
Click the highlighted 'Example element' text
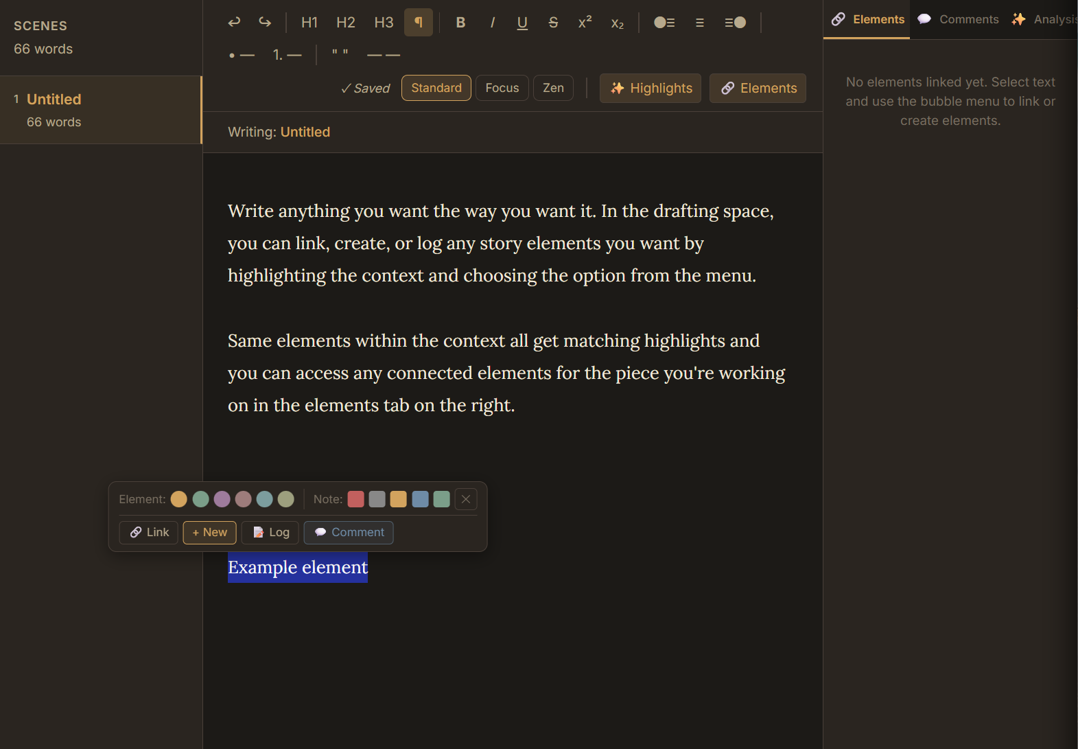pyautogui.click(x=298, y=568)
